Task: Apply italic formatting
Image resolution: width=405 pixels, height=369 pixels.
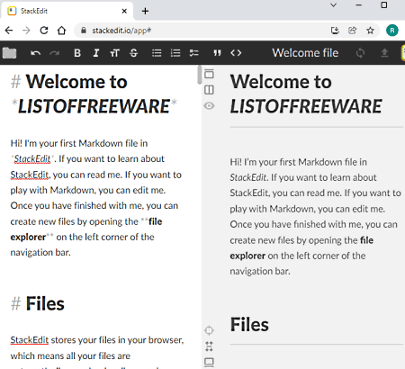Action: pyautogui.click(x=96, y=53)
